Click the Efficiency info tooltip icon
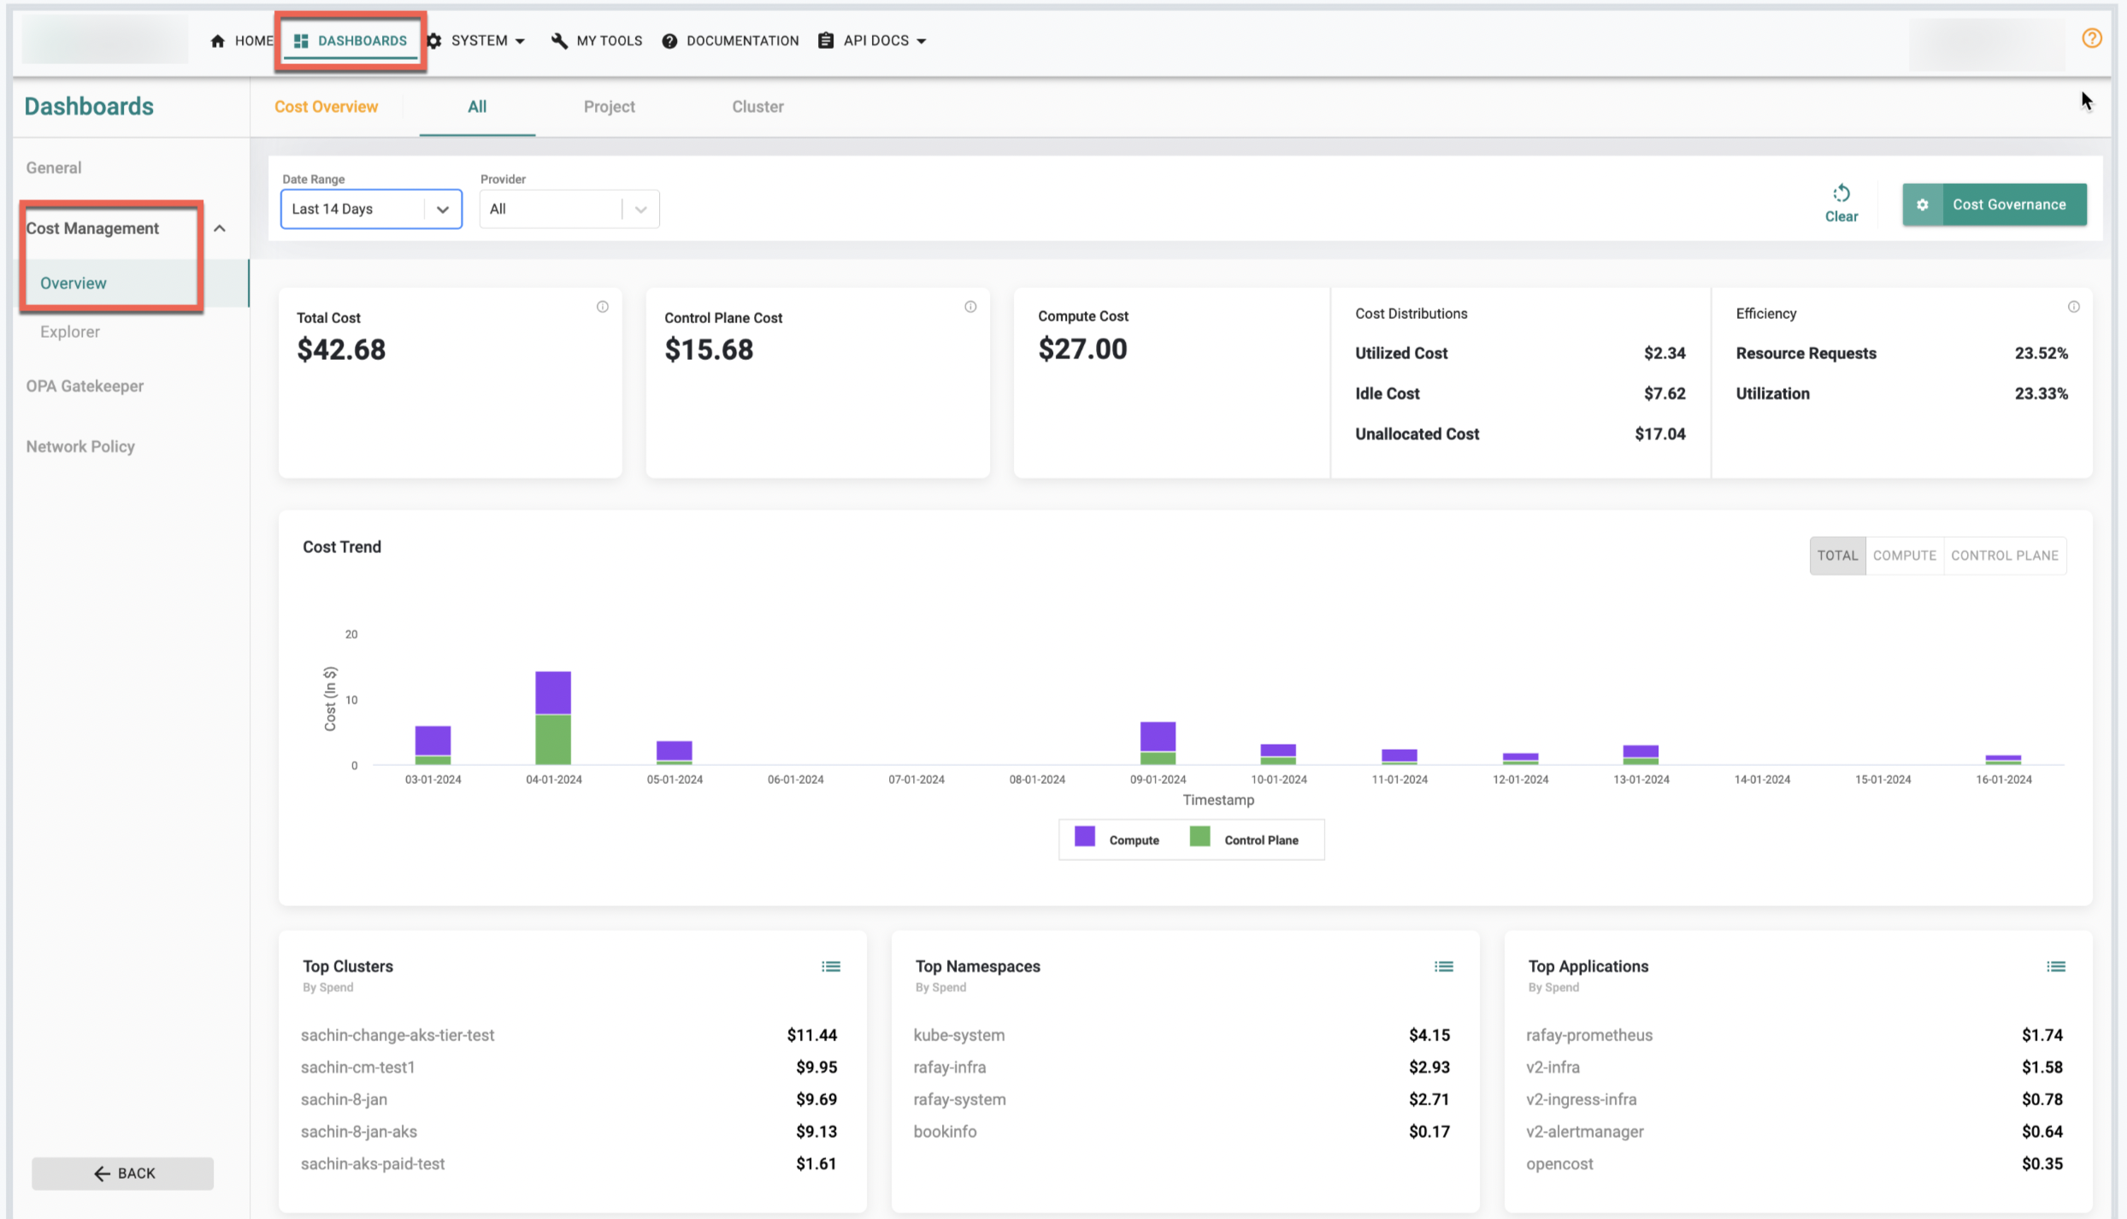Image resolution: width=2127 pixels, height=1219 pixels. coord(2074,303)
